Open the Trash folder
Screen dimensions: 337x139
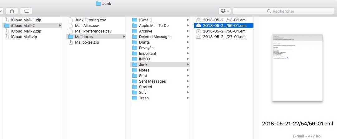pyautogui.click(x=144, y=98)
